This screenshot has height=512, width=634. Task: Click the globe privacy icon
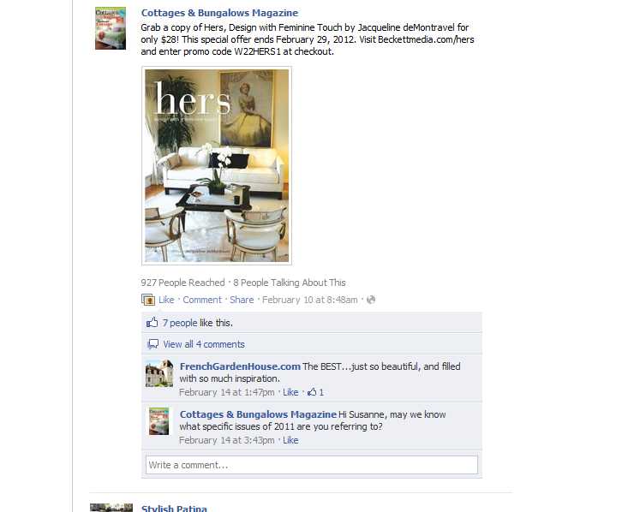pos(371,300)
